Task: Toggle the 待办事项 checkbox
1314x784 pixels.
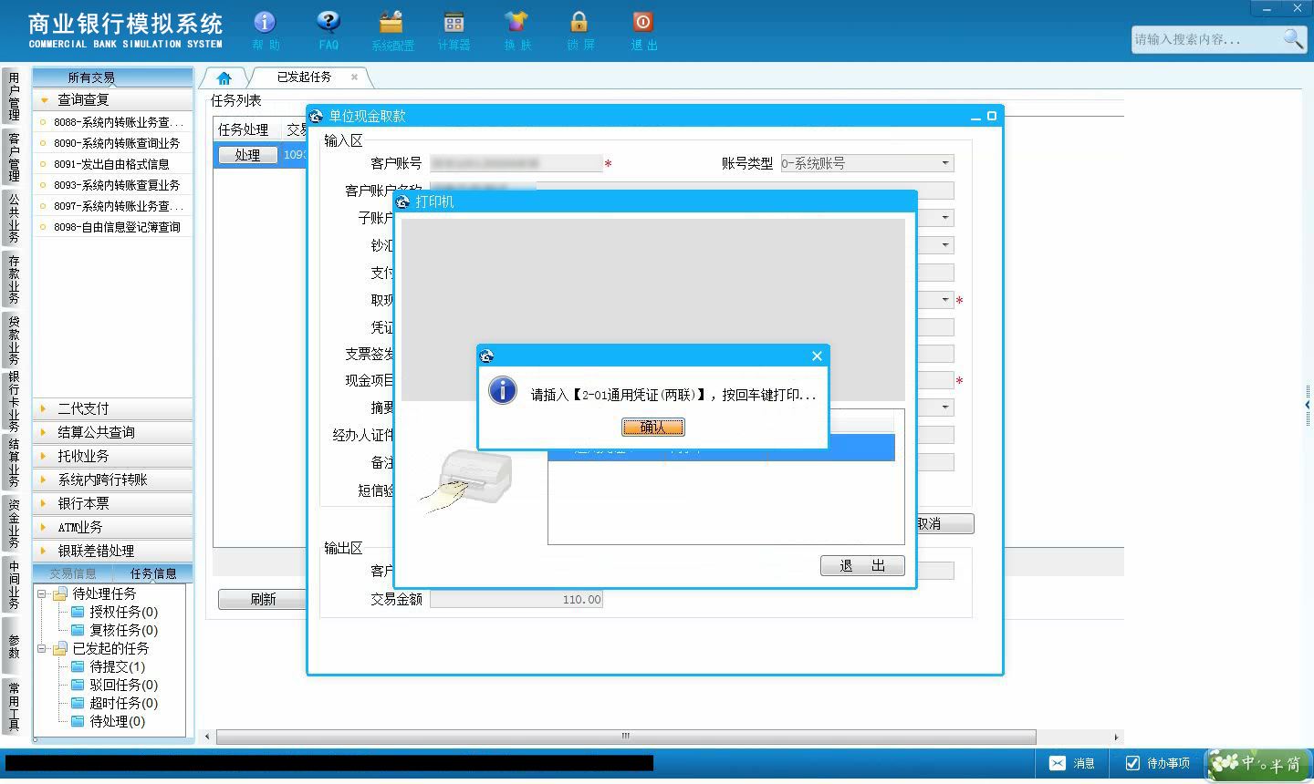Action: click(1132, 763)
